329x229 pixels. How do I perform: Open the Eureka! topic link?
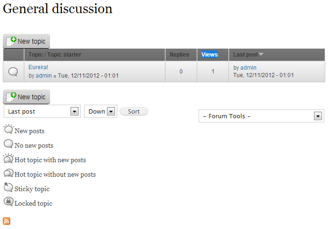tap(38, 67)
